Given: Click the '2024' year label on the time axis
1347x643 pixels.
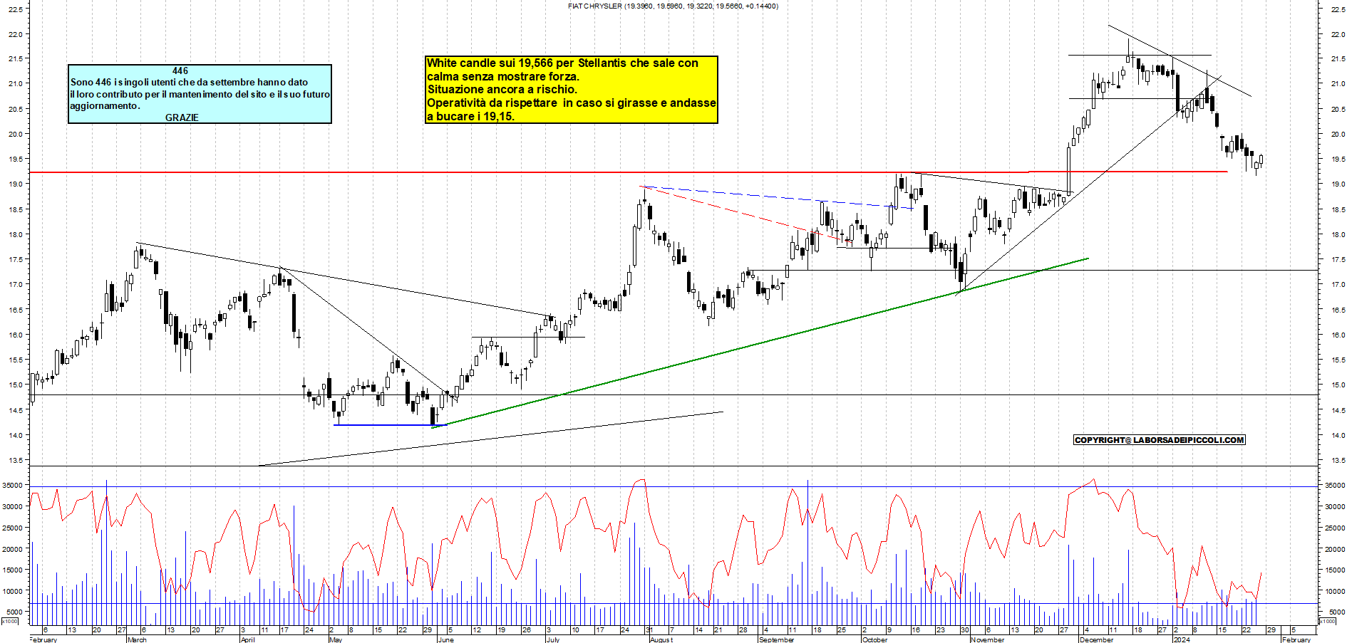Looking at the screenshot, I should point(1182,639).
